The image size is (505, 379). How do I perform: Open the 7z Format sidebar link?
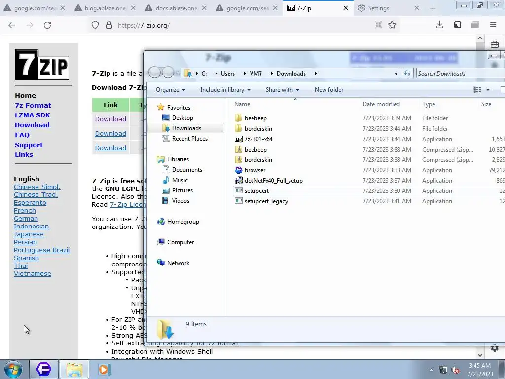click(33, 106)
